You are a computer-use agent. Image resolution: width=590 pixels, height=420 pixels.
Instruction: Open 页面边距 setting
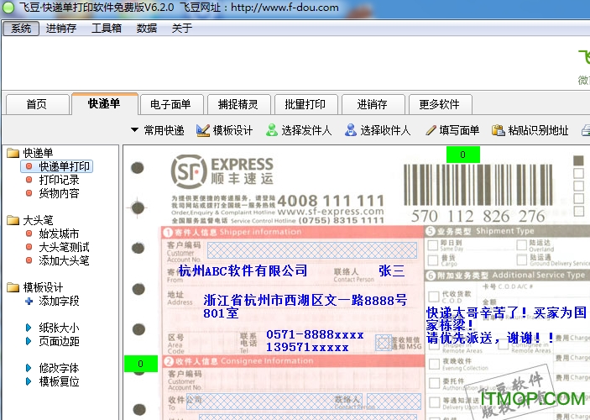59,341
